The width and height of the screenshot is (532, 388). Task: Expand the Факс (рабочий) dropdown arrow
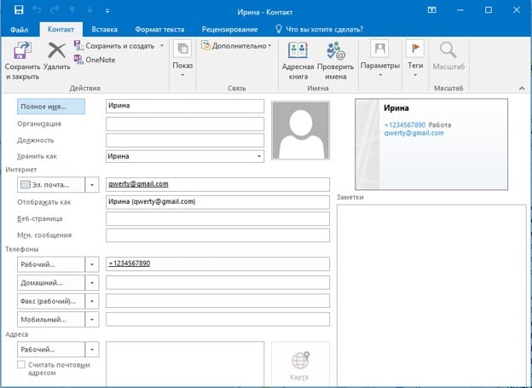point(92,301)
